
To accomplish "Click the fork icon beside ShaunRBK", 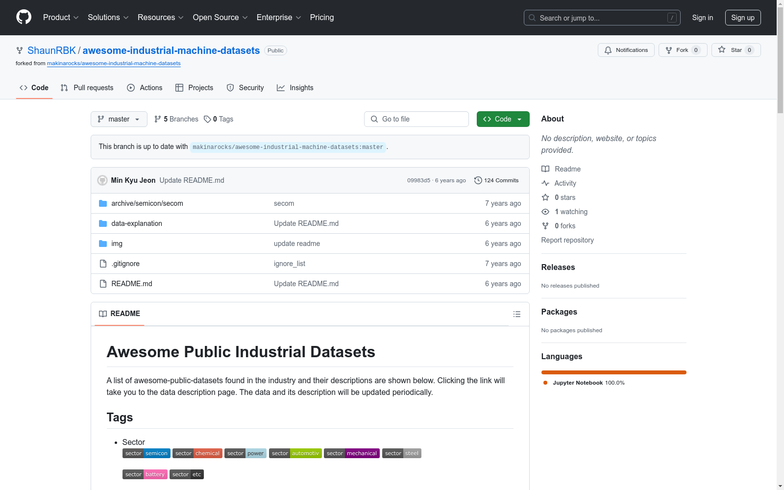I will pos(20,50).
